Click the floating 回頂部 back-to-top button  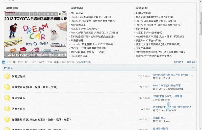(x=168, y=106)
